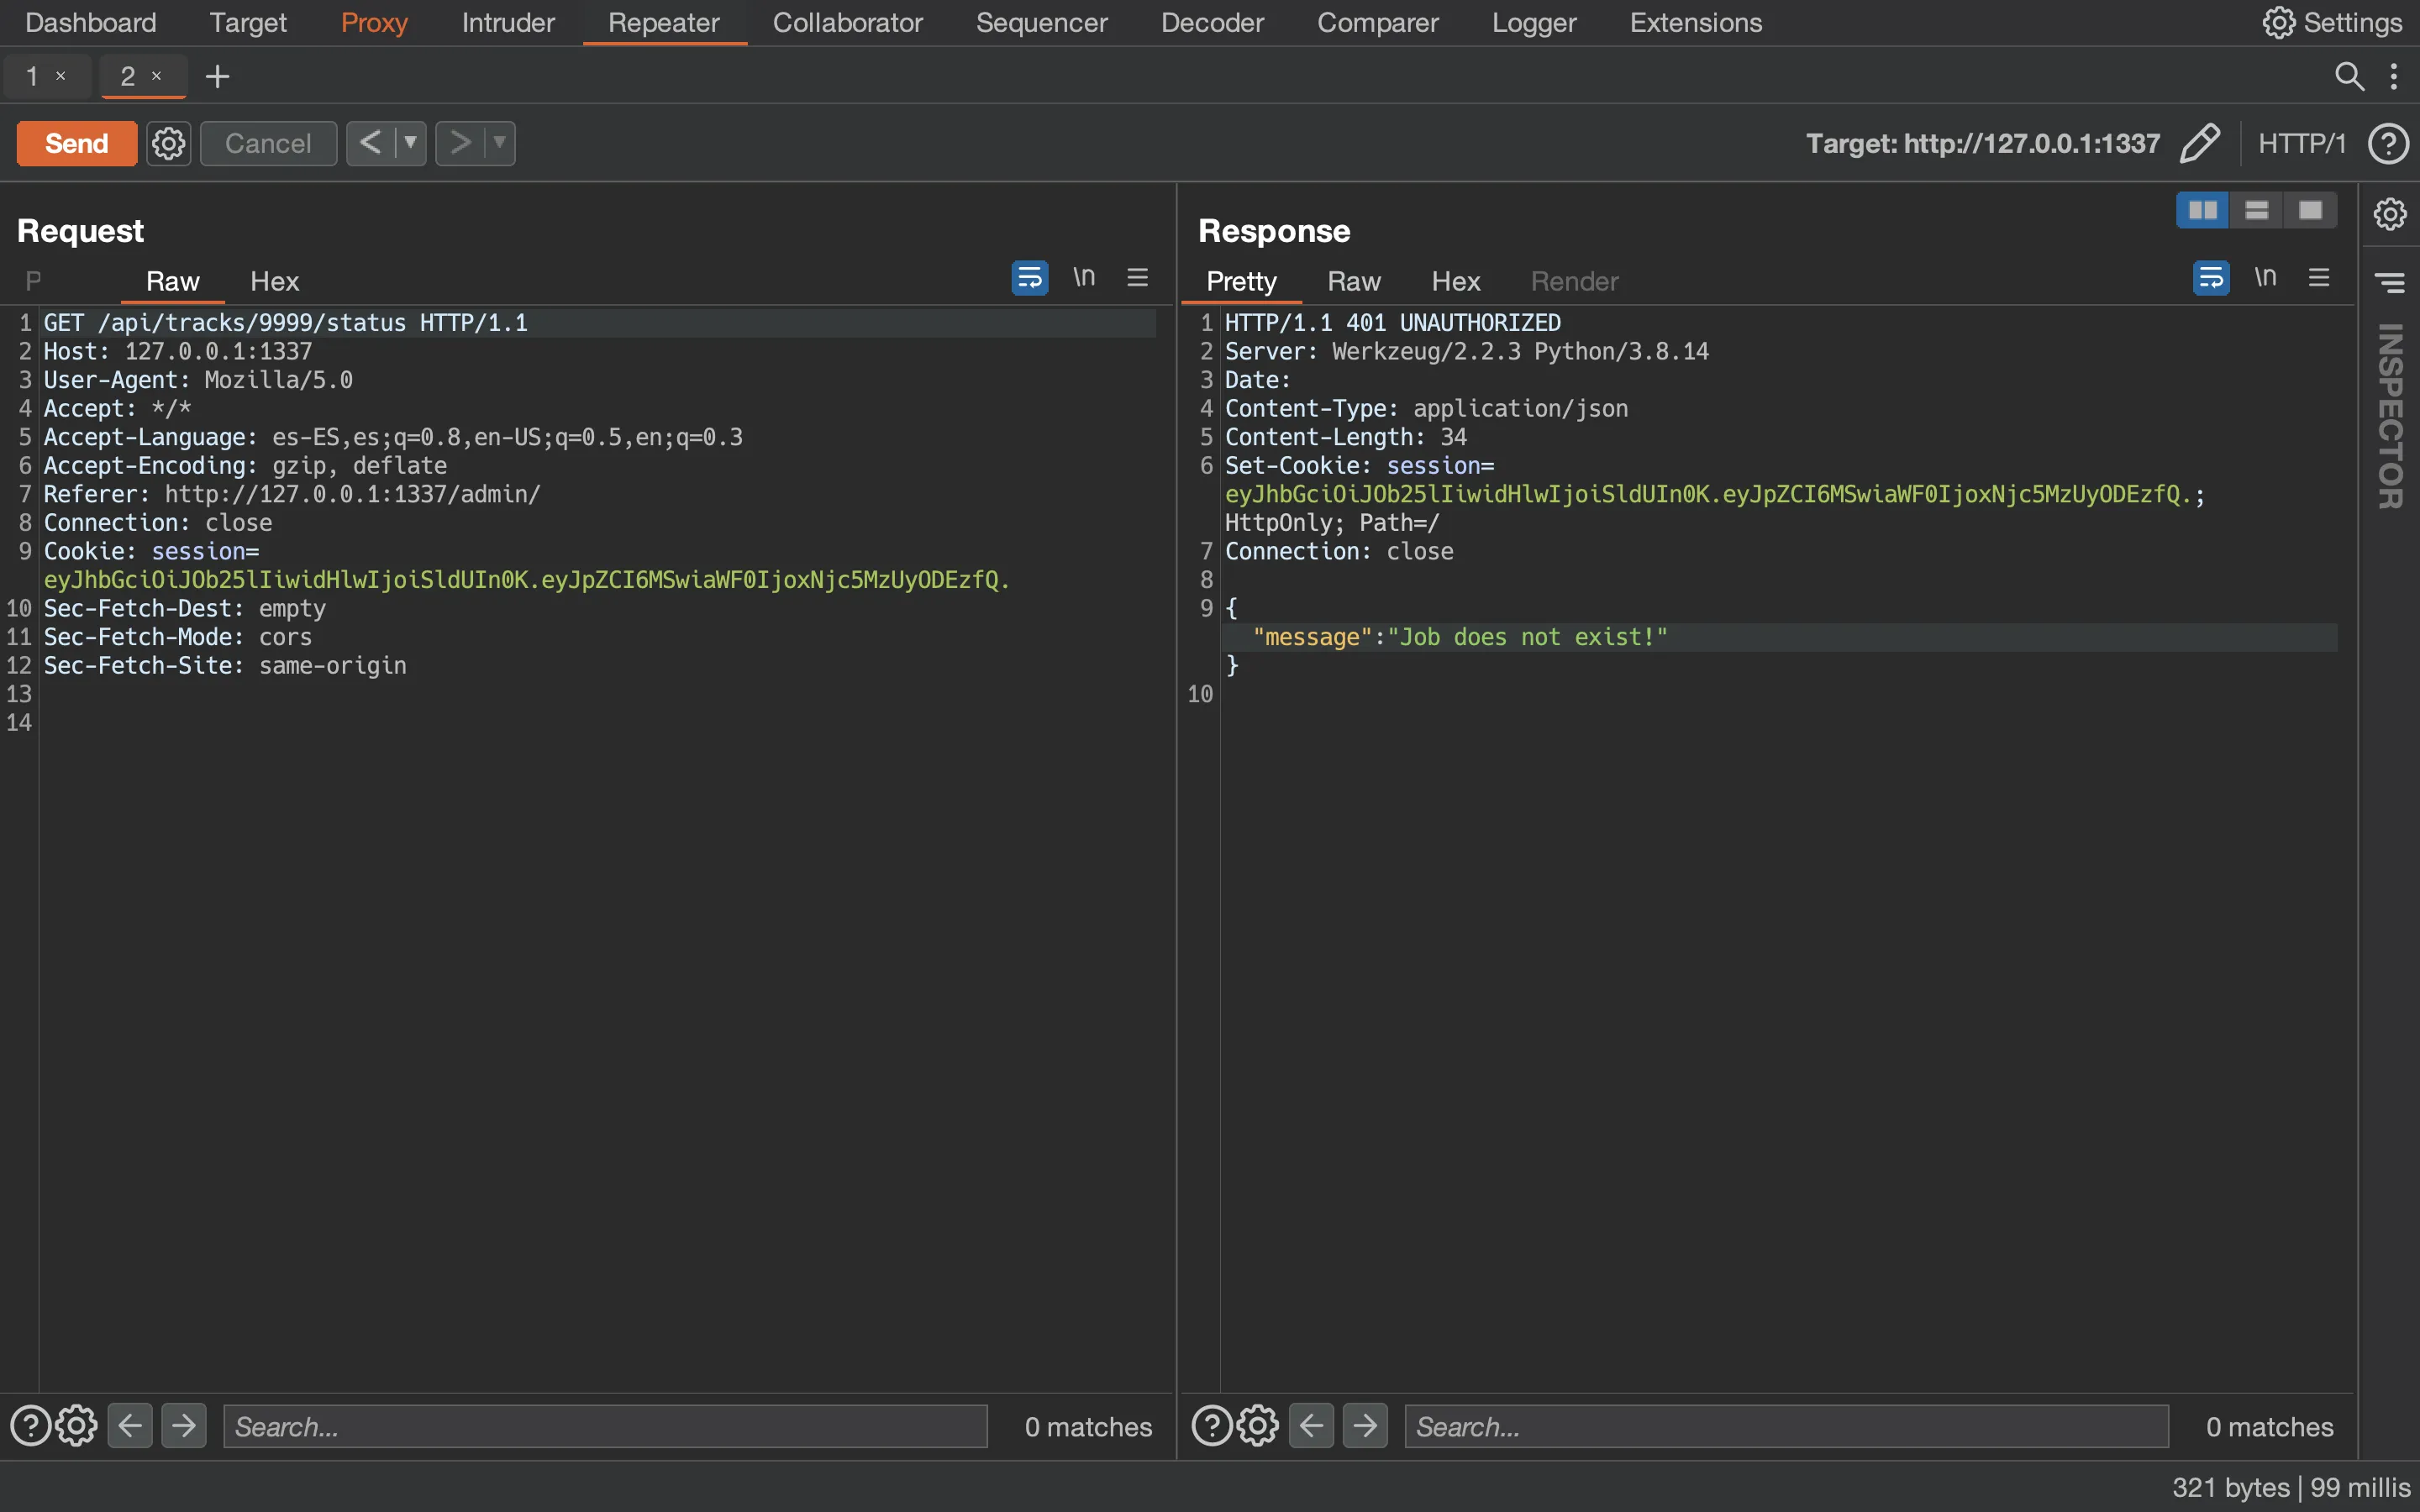Screen dimensions: 2420x1512
Task: Close Repeater tab 2
Action: [156, 76]
